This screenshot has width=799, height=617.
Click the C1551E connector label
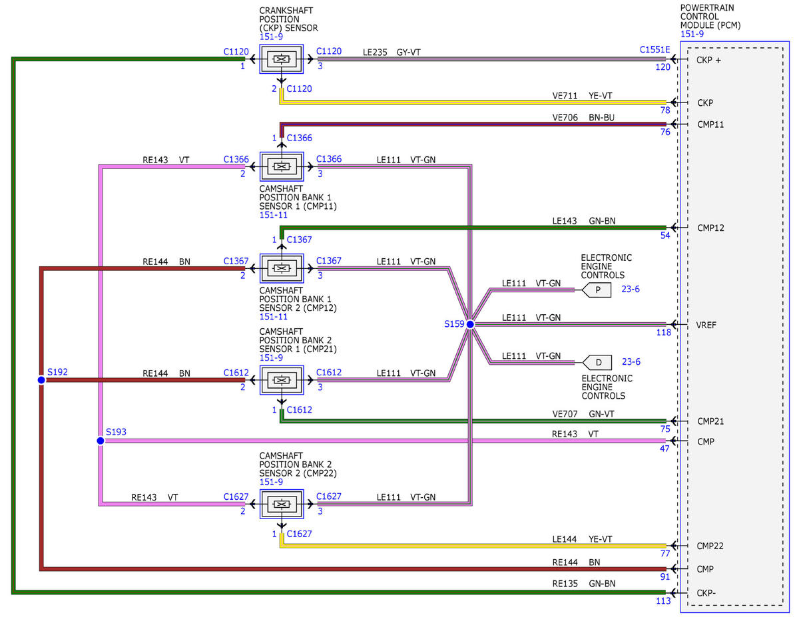tap(655, 50)
